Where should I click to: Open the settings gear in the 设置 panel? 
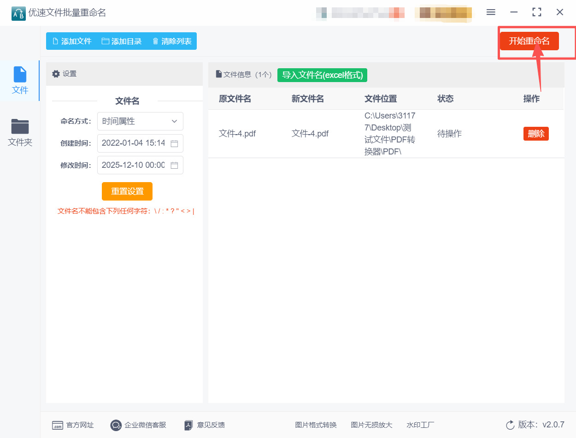(55, 74)
